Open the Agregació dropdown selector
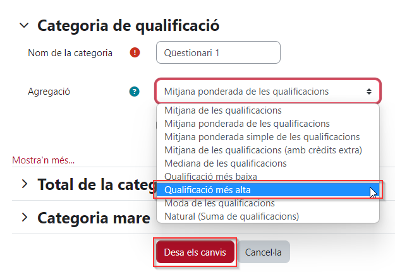The height and width of the screenshot is (272, 395). tap(268, 92)
